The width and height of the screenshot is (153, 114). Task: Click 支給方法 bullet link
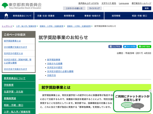[x=51, y=75]
